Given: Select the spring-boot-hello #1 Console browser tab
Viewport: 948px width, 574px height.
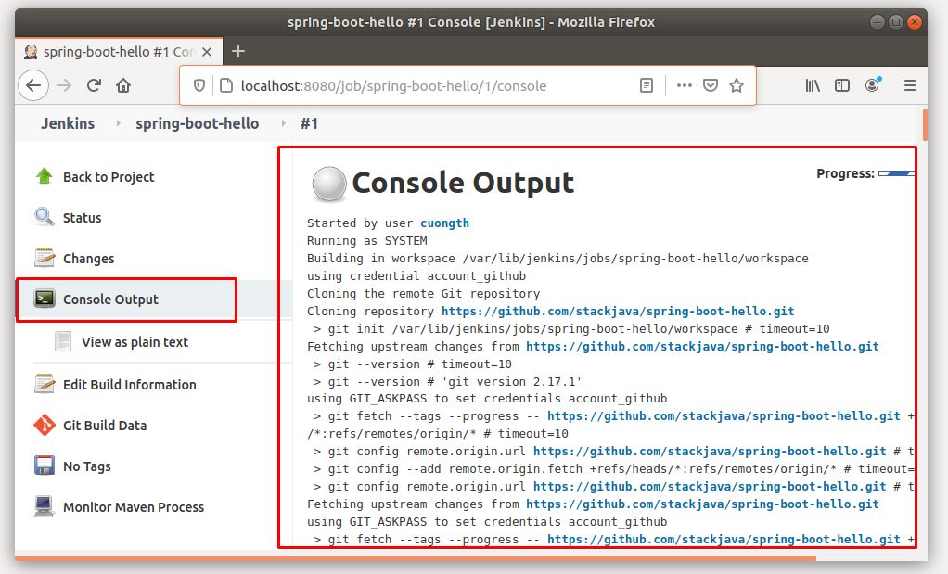Looking at the screenshot, I should coord(119,52).
